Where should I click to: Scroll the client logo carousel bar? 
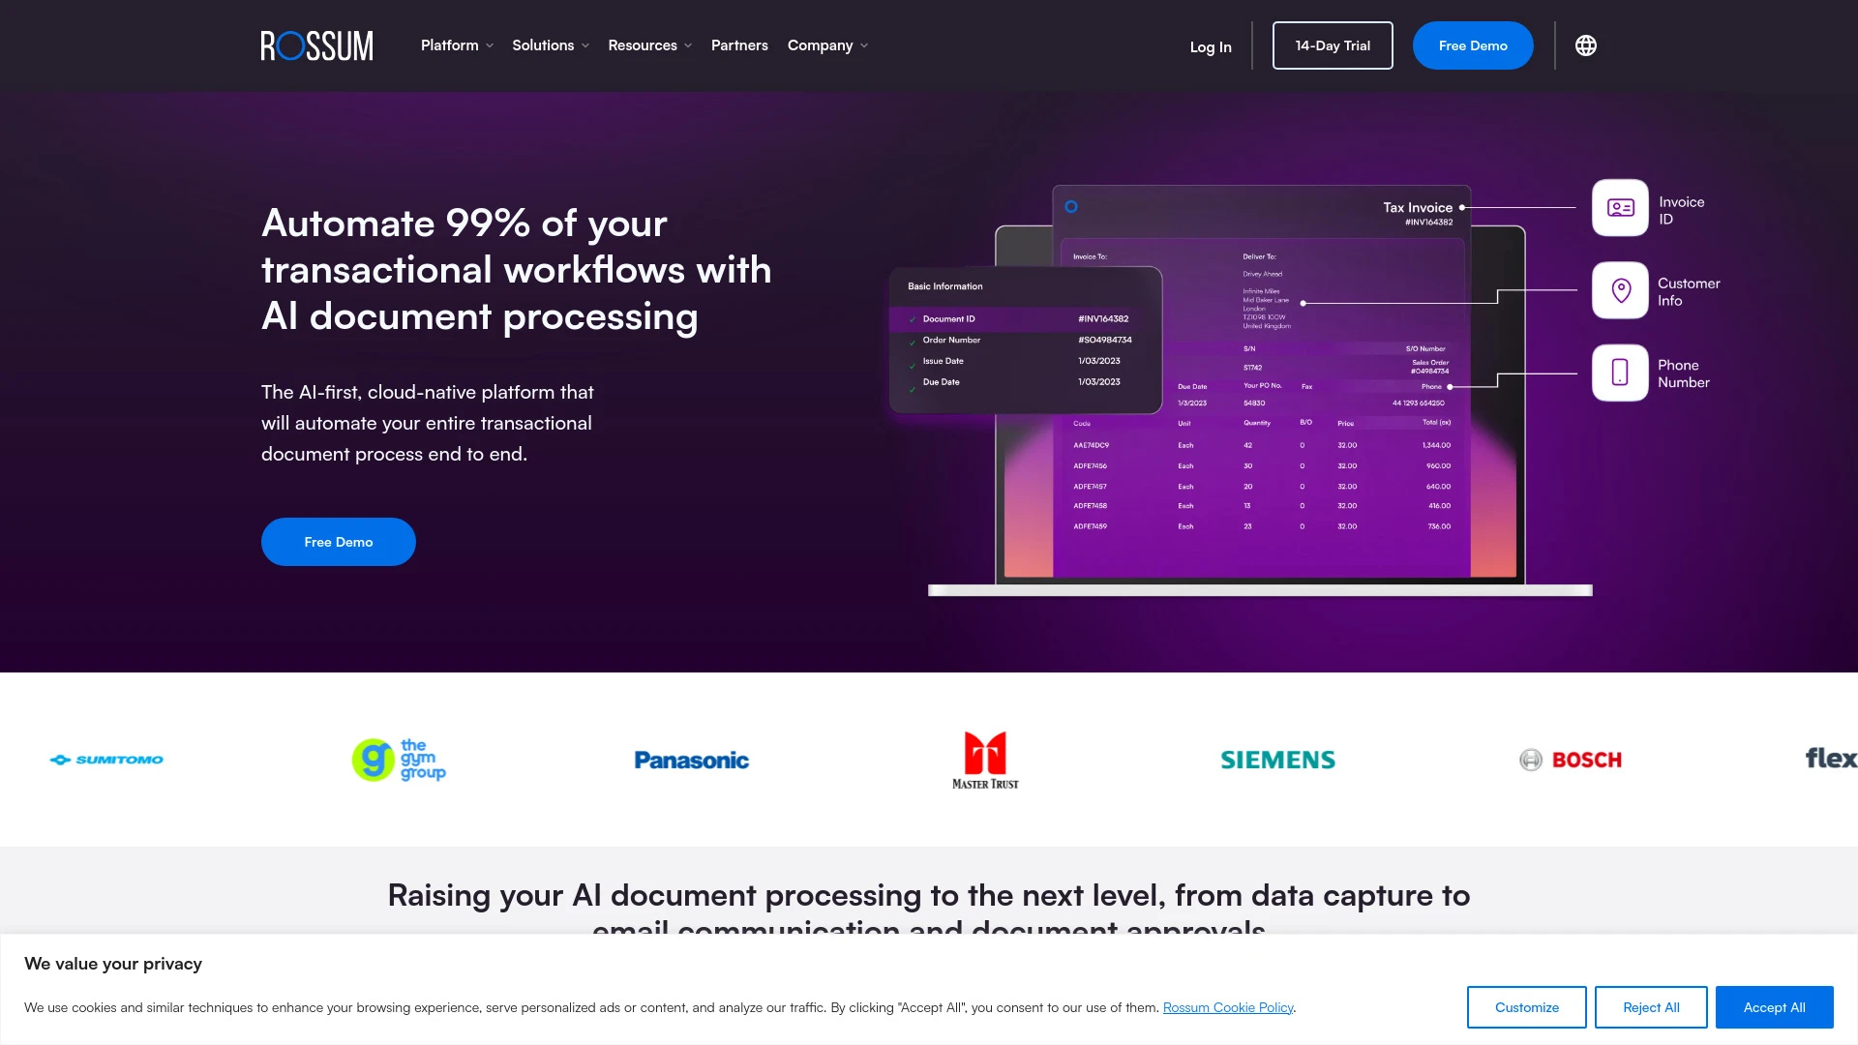(x=929, y=760)
